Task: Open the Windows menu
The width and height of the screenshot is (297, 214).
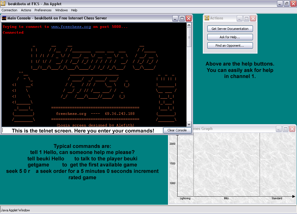Action: point(61,10)
